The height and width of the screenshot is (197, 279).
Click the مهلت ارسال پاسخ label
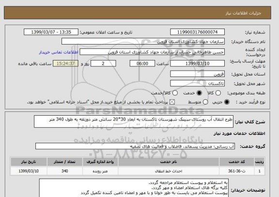[248, 64]
